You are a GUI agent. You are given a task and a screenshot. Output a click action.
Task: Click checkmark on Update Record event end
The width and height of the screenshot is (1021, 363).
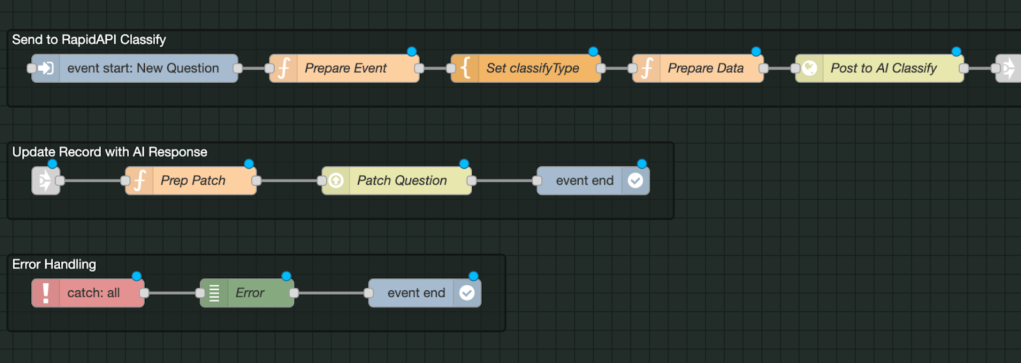(635, 181)
